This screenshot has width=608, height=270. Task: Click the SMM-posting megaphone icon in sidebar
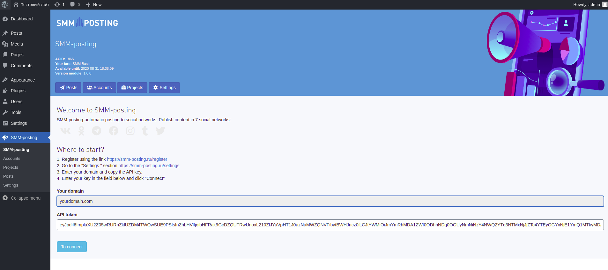point(5,138)
